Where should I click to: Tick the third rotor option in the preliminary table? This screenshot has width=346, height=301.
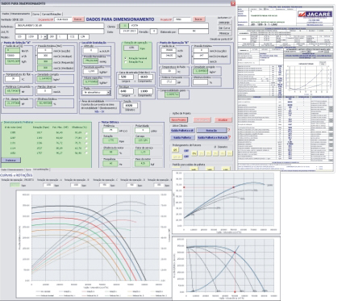(x=86, y=143)
